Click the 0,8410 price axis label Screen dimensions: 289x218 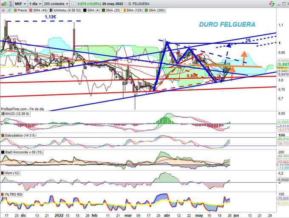pyautogui.click(x=283, y=74)
